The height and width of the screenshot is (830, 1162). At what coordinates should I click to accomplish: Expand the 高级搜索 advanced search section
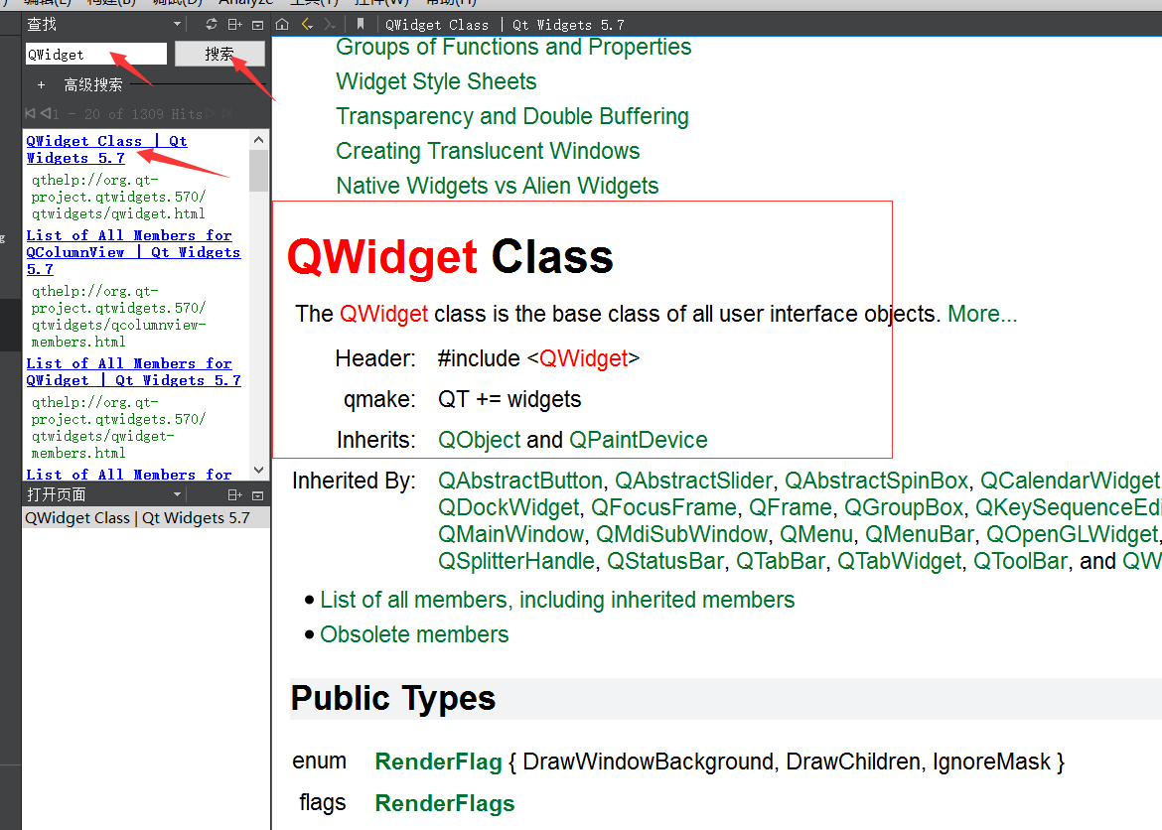(41, 85)
